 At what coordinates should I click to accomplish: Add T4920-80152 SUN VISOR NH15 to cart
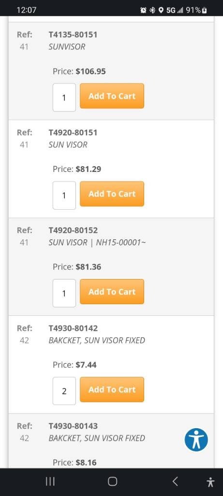point(112,292)
